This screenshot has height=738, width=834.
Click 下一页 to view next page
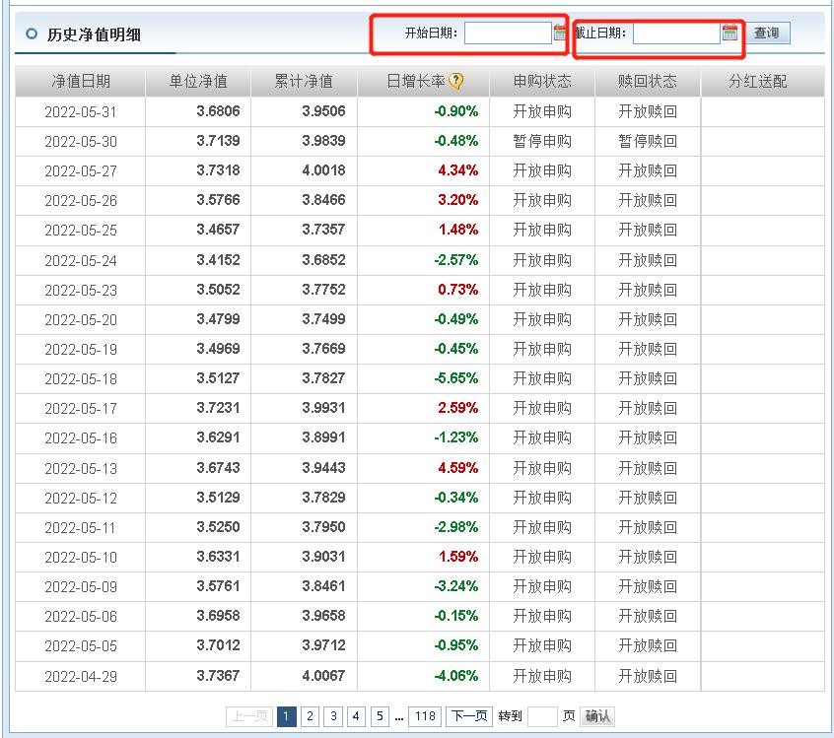[468, 715]
